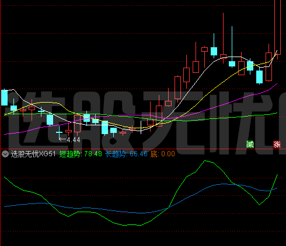Expand the indicator dropdown arrow beside 选股无忧XG51
Screen dimensions: 286x246
[5, 154]
